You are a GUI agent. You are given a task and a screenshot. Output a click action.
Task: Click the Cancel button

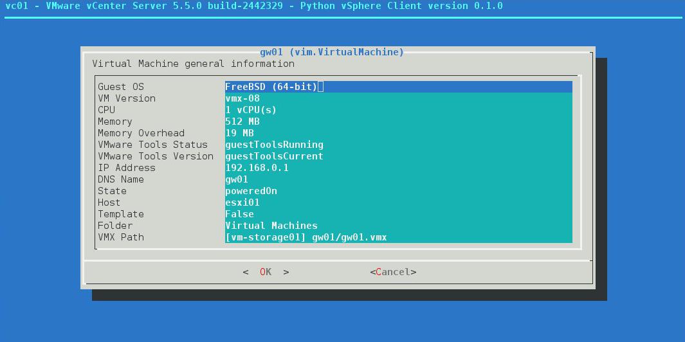pos(393,272)
